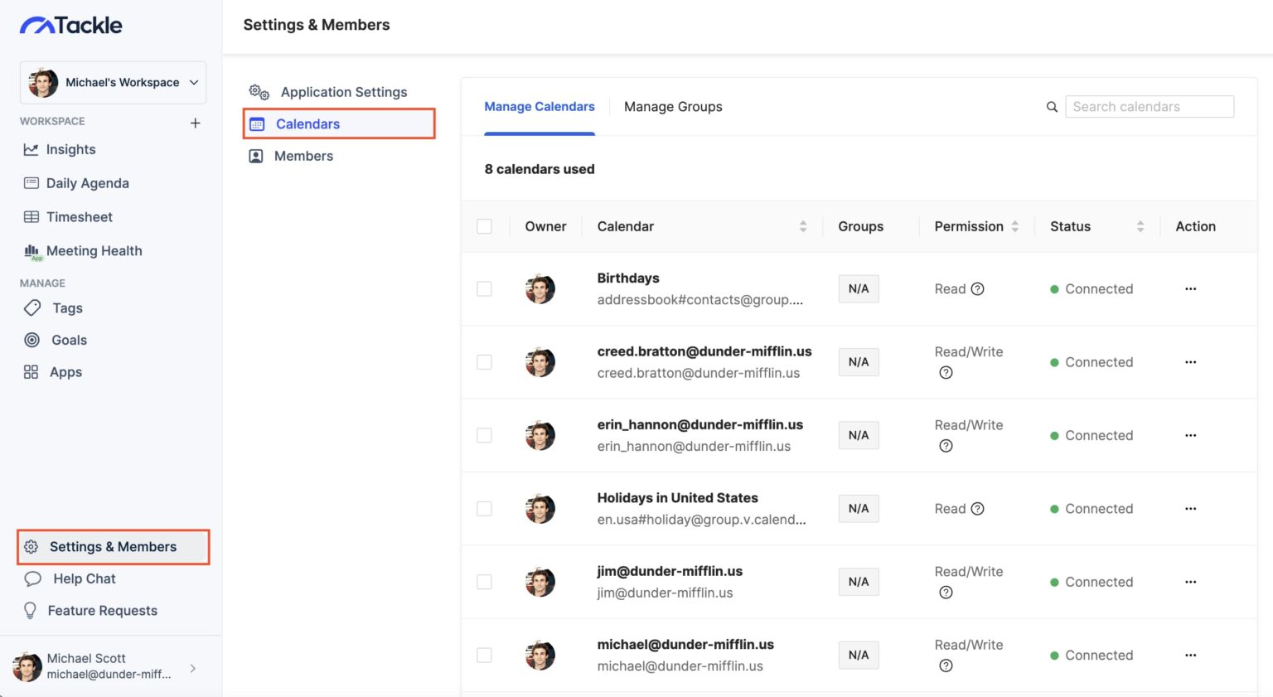Switch to the Manage Calendars tab
Screen dimensions: 1273x697
tap(540, 107)
